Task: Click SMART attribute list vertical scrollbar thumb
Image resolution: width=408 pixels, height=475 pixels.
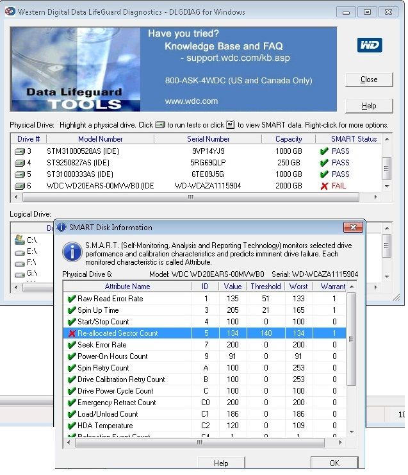Action: tap(351, 338)
